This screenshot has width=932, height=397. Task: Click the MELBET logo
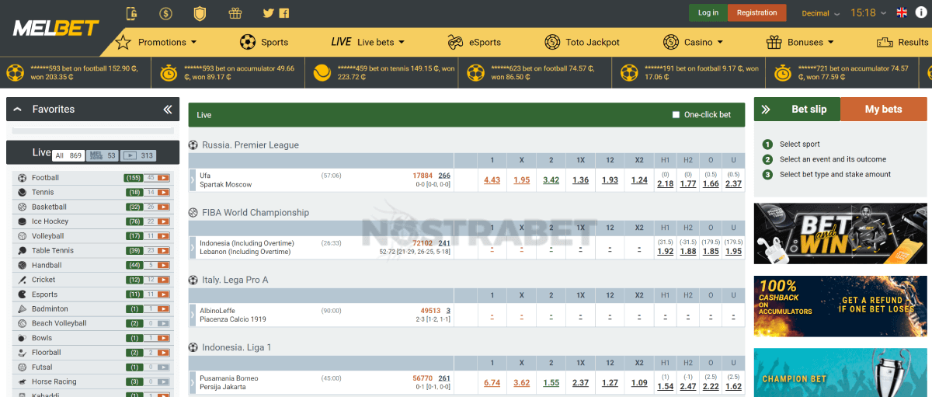(56, 28)
